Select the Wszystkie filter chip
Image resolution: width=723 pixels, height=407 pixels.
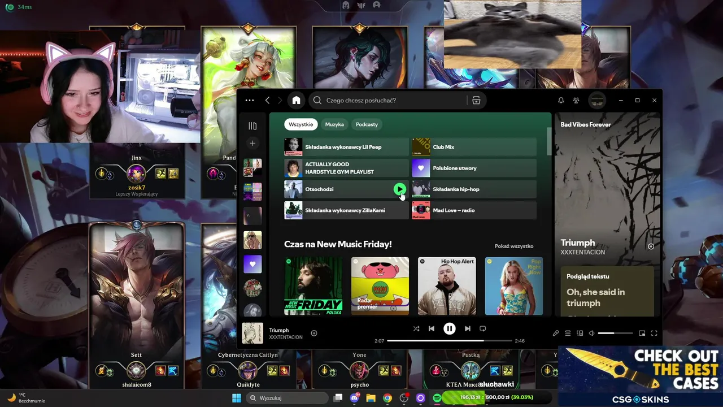coord(300,124)
